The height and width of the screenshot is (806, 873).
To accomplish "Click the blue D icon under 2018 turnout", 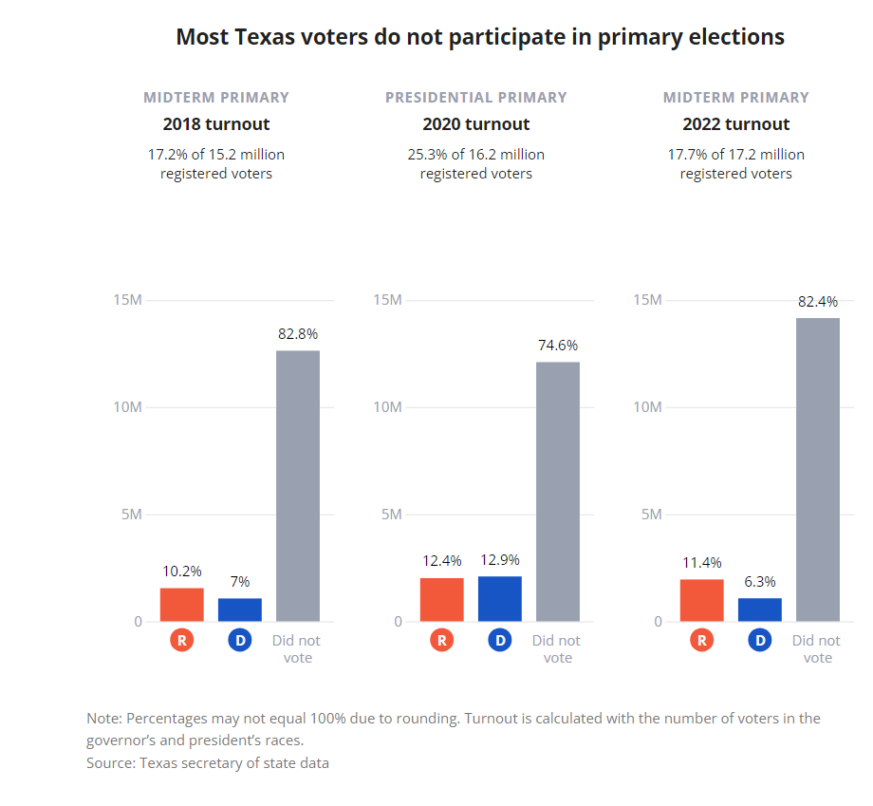I will coord(240,641).
